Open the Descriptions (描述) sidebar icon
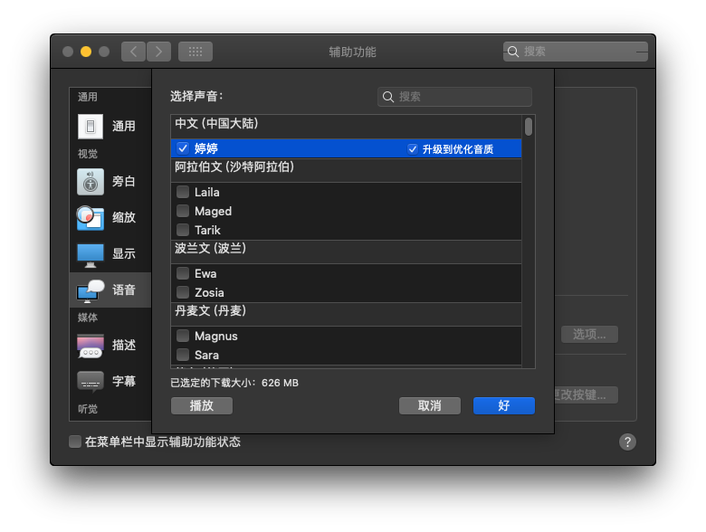Screen dimensions: 706x532 point(91,346)
